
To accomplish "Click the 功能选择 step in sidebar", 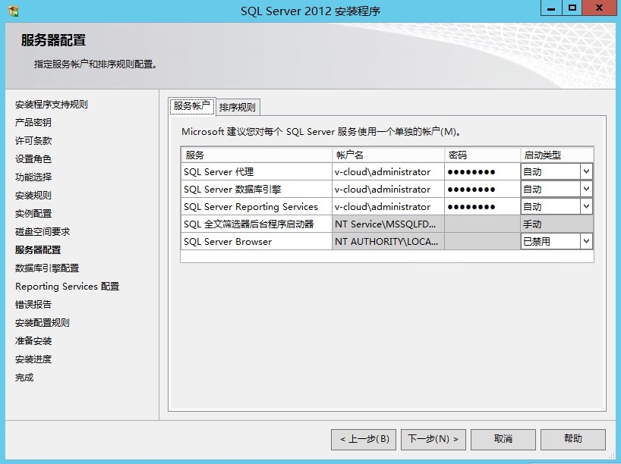I will (x=33, y=177).
